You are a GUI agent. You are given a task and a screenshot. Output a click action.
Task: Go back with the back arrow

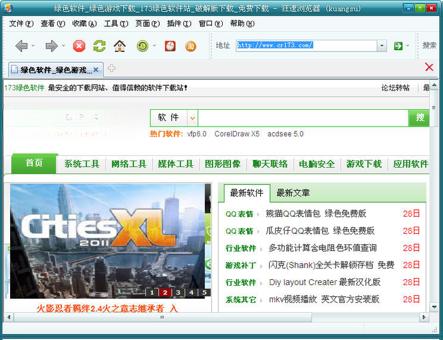tap(21, 46)
